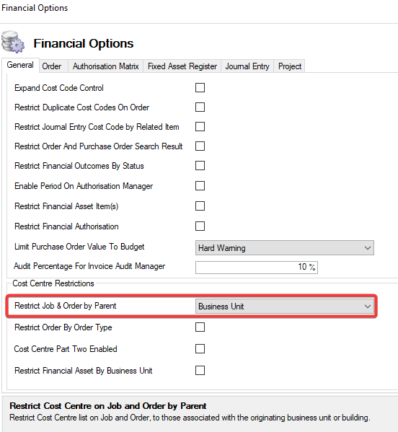Image resolution: width=398 pixels, height=432 pixels.
Task: Open the Project tab
Action: (x=289, y=66)
